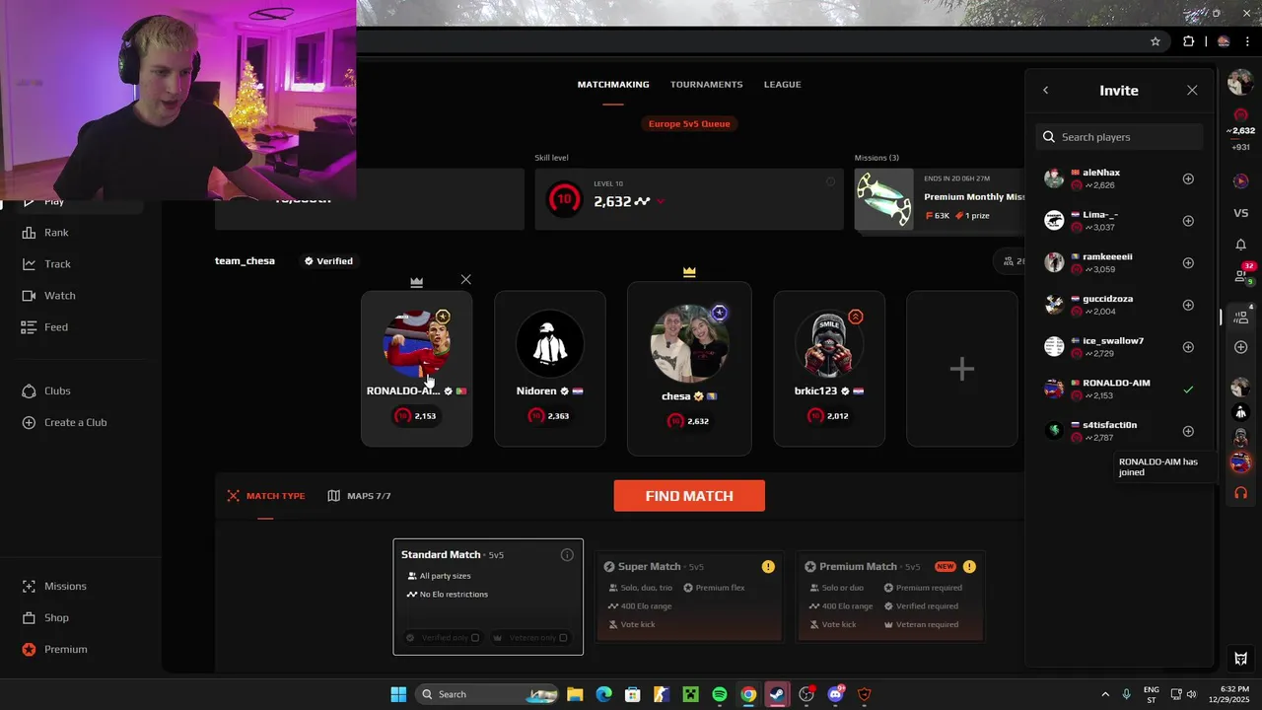Click the Windows taskbar Search box

pos(488,694)
